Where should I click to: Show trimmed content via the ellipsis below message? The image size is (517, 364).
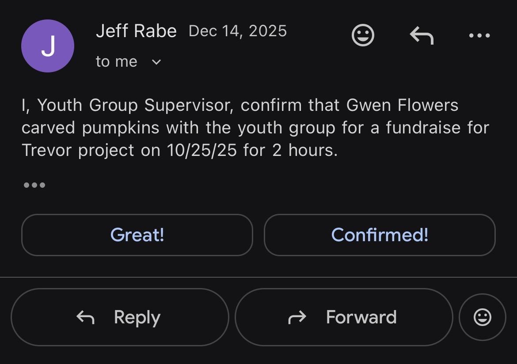(x=34, y=185)
